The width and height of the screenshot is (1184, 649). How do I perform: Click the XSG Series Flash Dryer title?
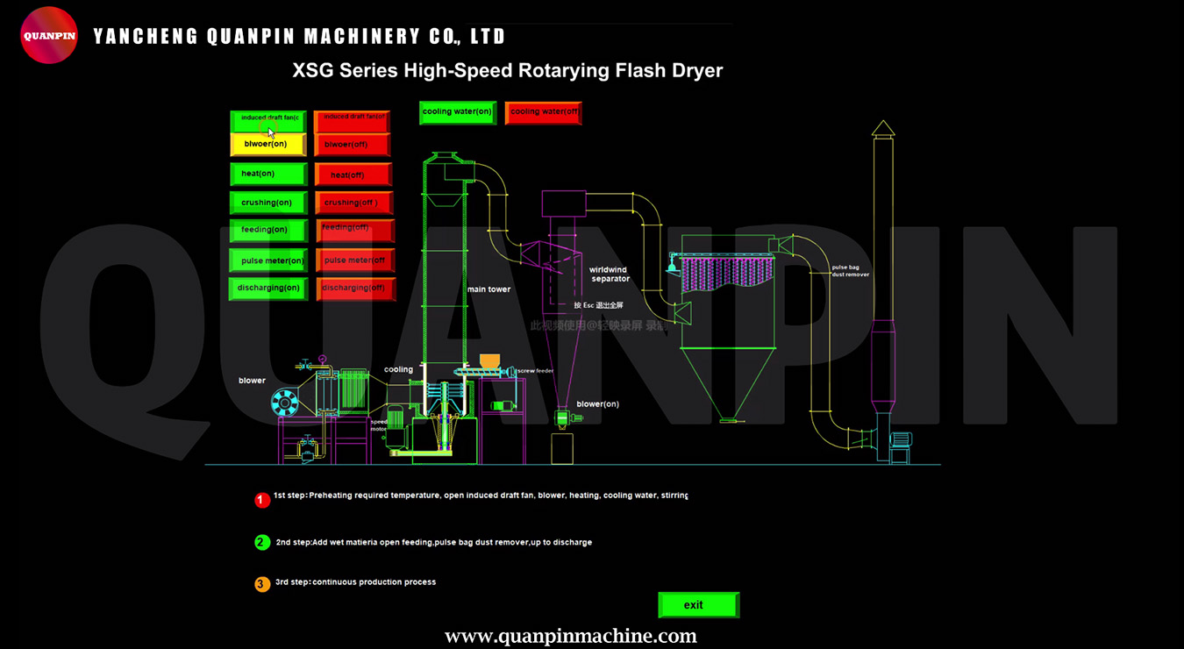pos(508,70)
